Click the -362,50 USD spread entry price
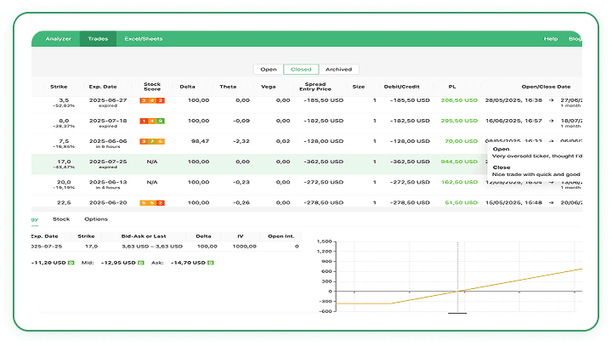 (324, 162)
